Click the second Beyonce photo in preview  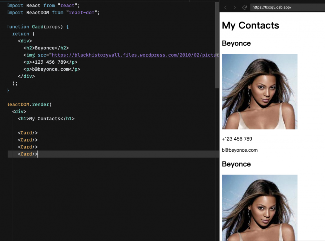pyautogui.click(x=260, y=208)
